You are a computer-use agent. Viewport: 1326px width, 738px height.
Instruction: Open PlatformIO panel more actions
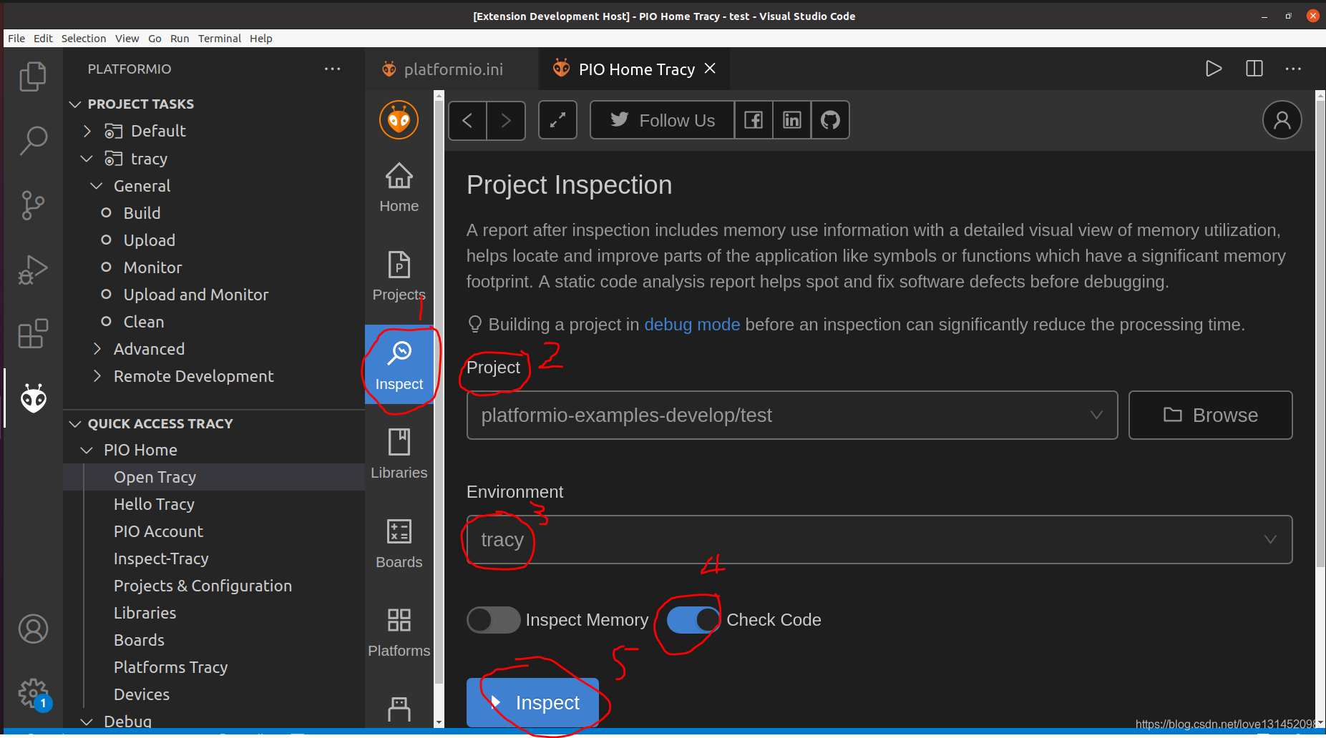(x=332, y=69)
